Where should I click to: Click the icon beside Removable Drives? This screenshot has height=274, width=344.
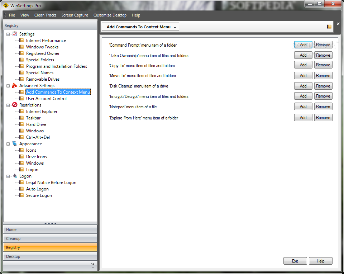(21, 79)
